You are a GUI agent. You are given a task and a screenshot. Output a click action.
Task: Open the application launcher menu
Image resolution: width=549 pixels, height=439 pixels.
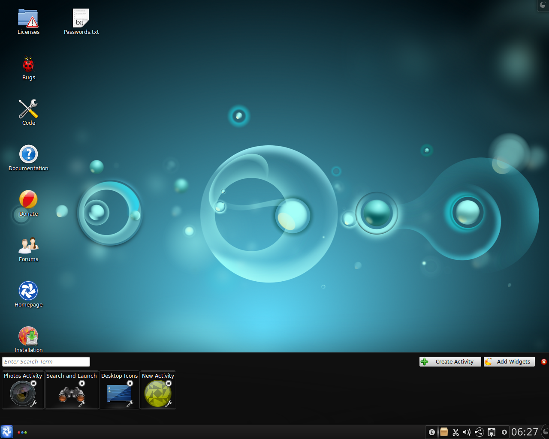point(7,432)
